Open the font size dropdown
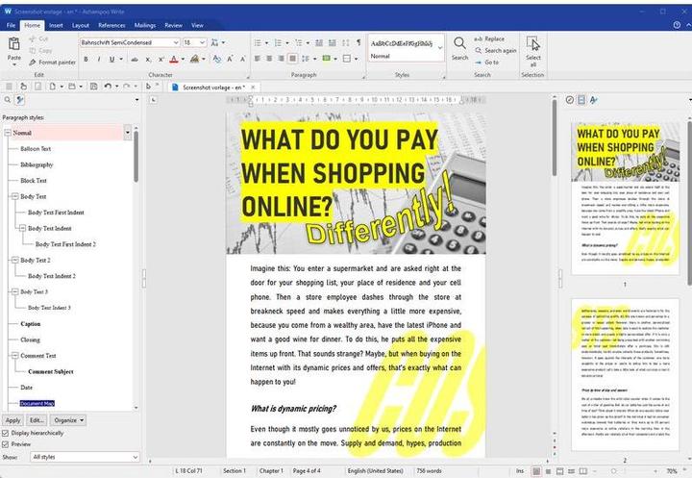This screenshot has width=692, height=478. coord(202,42)
